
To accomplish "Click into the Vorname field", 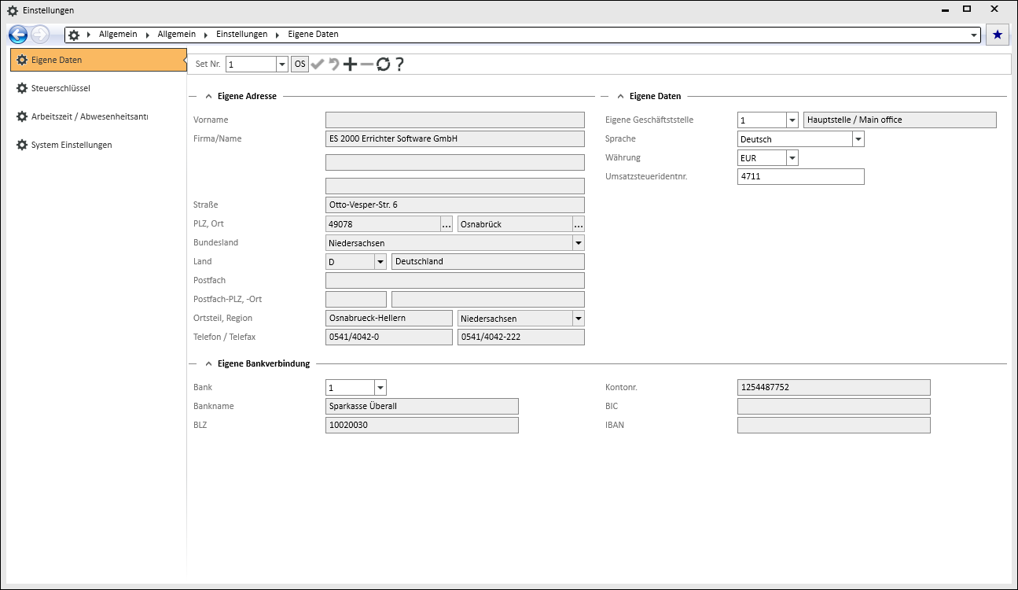I will click(455, 120).
